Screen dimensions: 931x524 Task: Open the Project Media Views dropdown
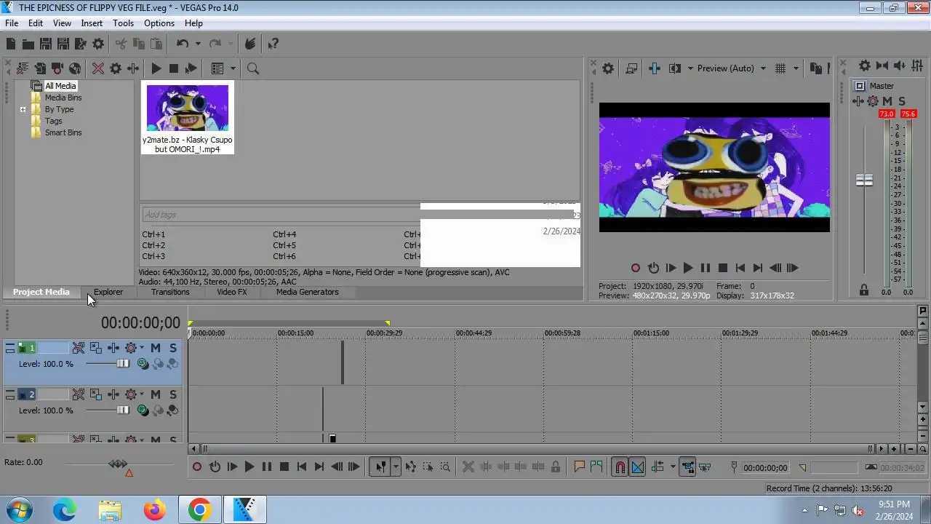tap(232, 68)
